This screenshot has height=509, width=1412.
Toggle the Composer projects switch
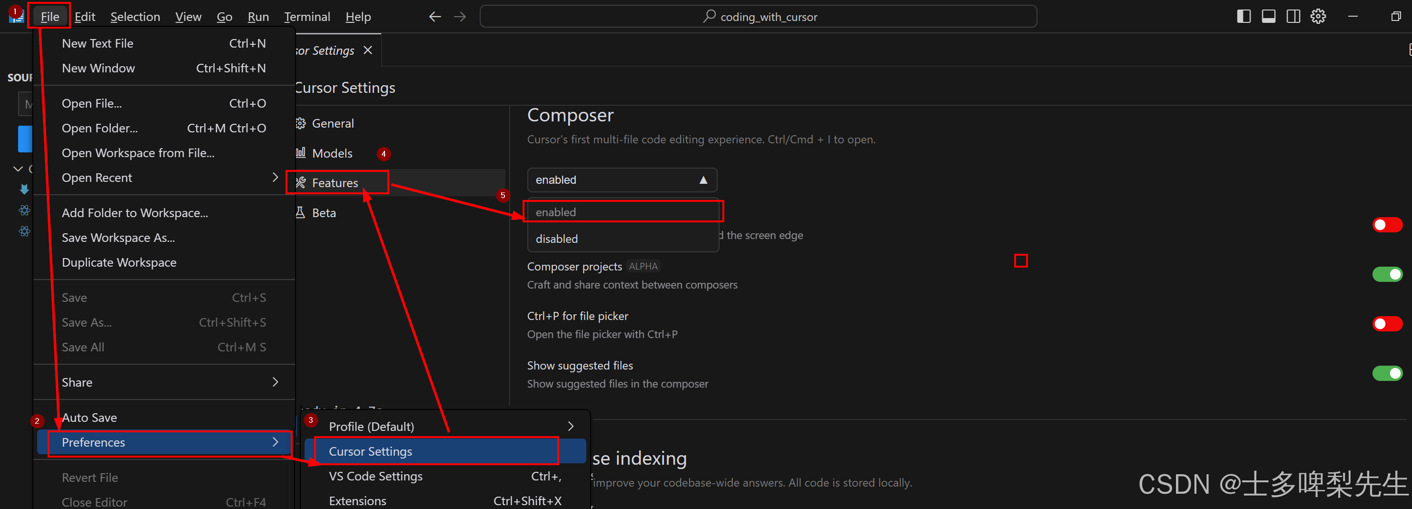(x=1387, y=274)
